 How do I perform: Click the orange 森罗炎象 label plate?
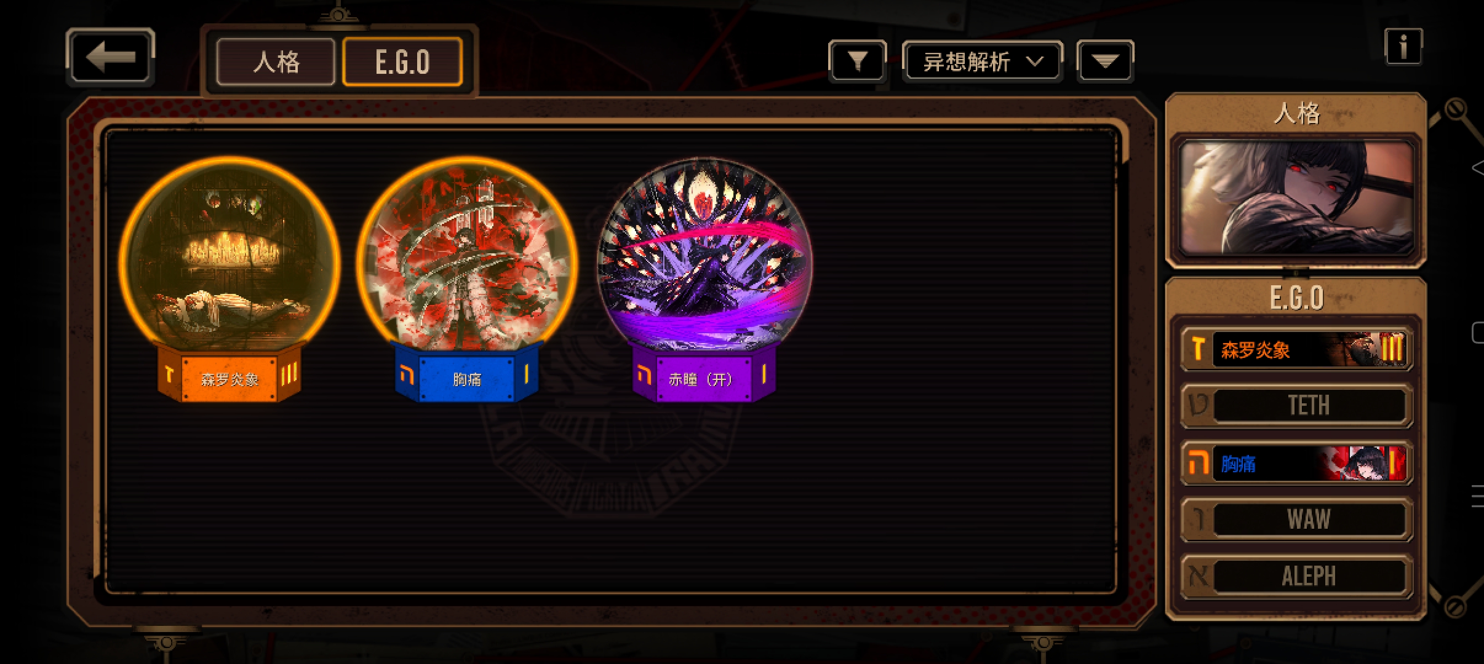[x=229, y=376]
